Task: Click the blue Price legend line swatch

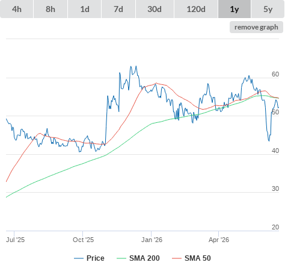Action: [79, 258]
